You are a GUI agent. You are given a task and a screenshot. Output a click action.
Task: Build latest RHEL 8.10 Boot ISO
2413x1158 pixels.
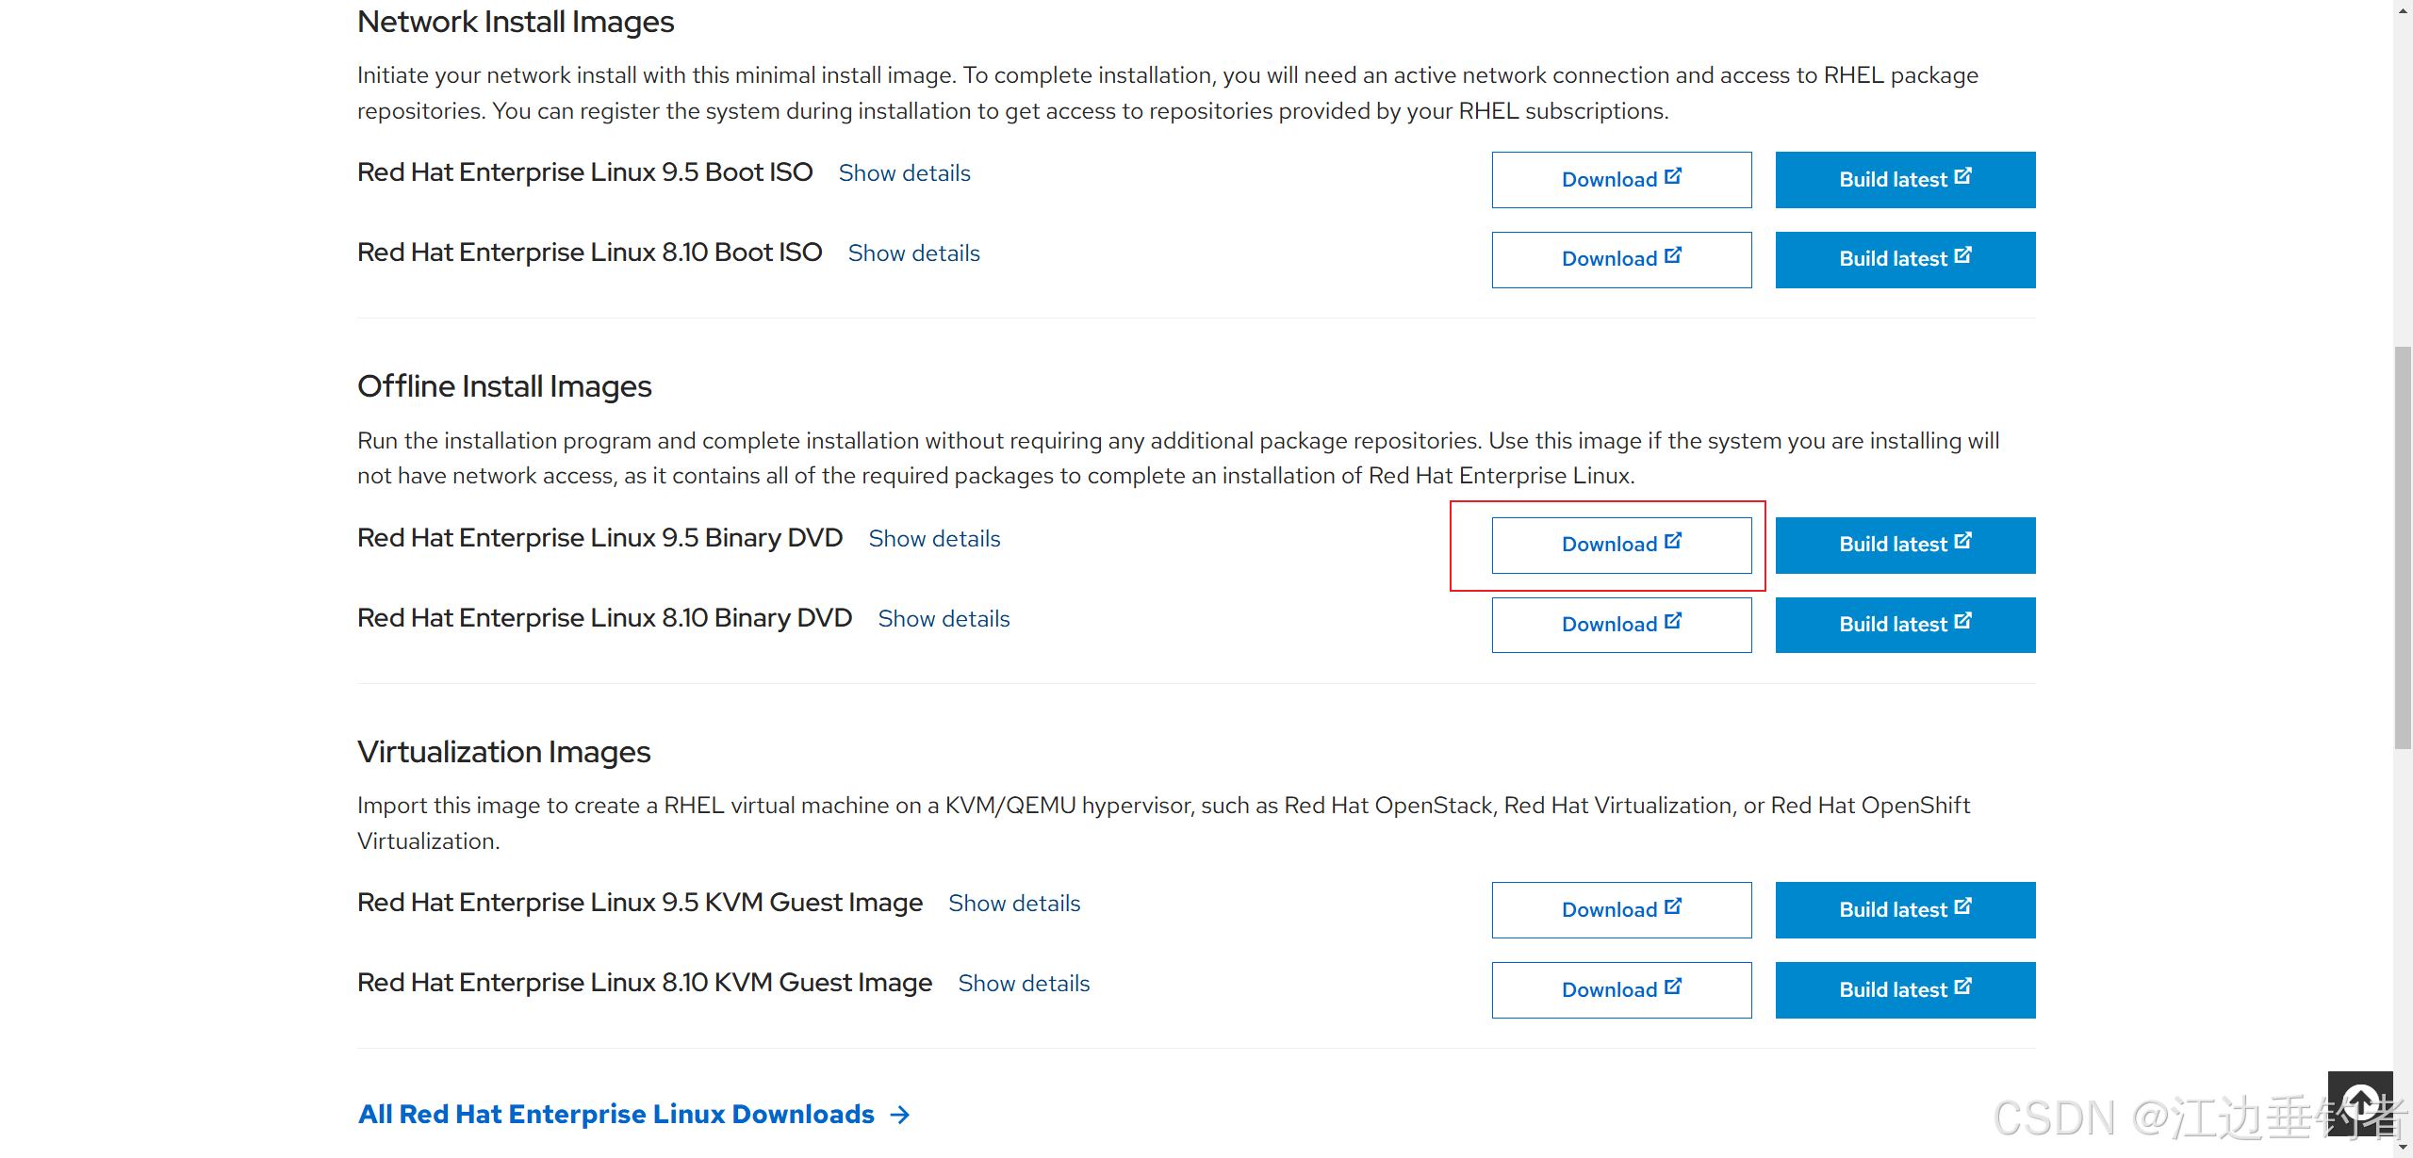point(1905,259)
